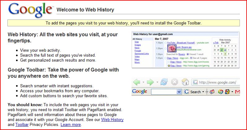Screen dimensions: 247x130
Task: Open the dropdown arrow beside the bookmarks icon
Action: point(232,92)
